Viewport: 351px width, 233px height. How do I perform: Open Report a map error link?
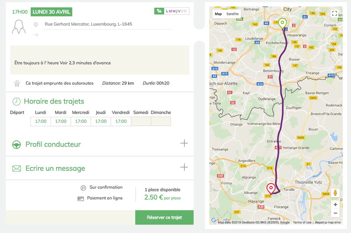[328, 223]
